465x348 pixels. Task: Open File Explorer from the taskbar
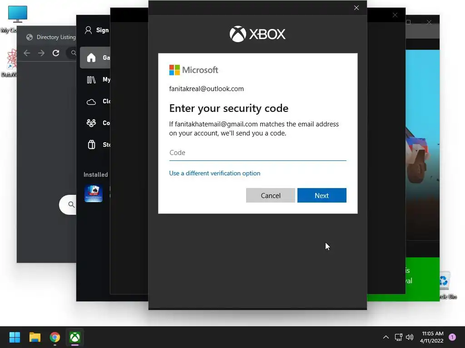coord(35,337)
